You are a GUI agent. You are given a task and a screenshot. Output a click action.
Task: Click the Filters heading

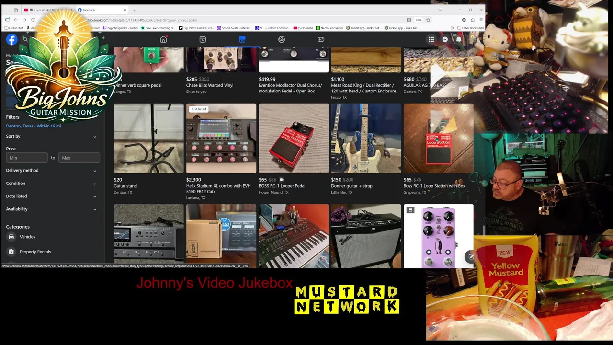tap(13, 117)
